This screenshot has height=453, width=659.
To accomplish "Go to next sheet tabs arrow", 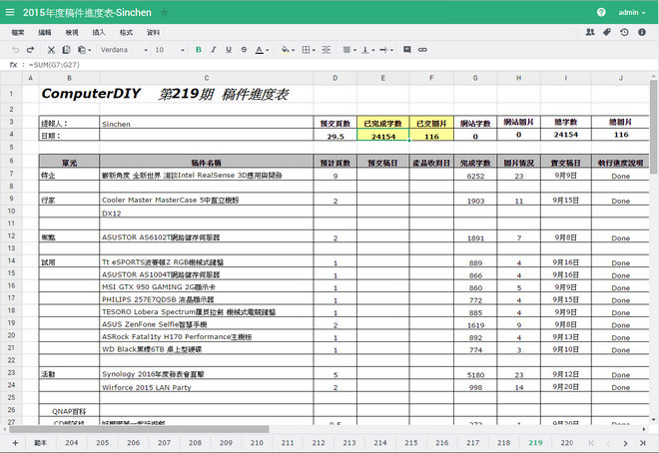I will [x=625, y=443].
